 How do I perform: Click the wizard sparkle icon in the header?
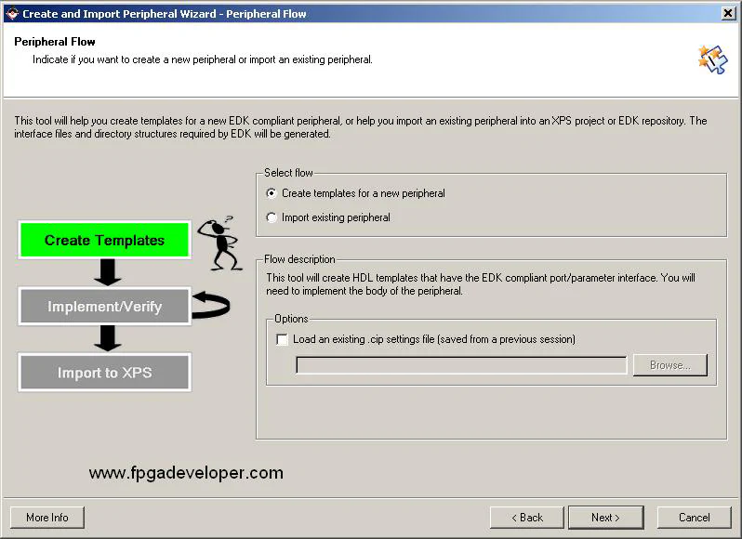712,58
